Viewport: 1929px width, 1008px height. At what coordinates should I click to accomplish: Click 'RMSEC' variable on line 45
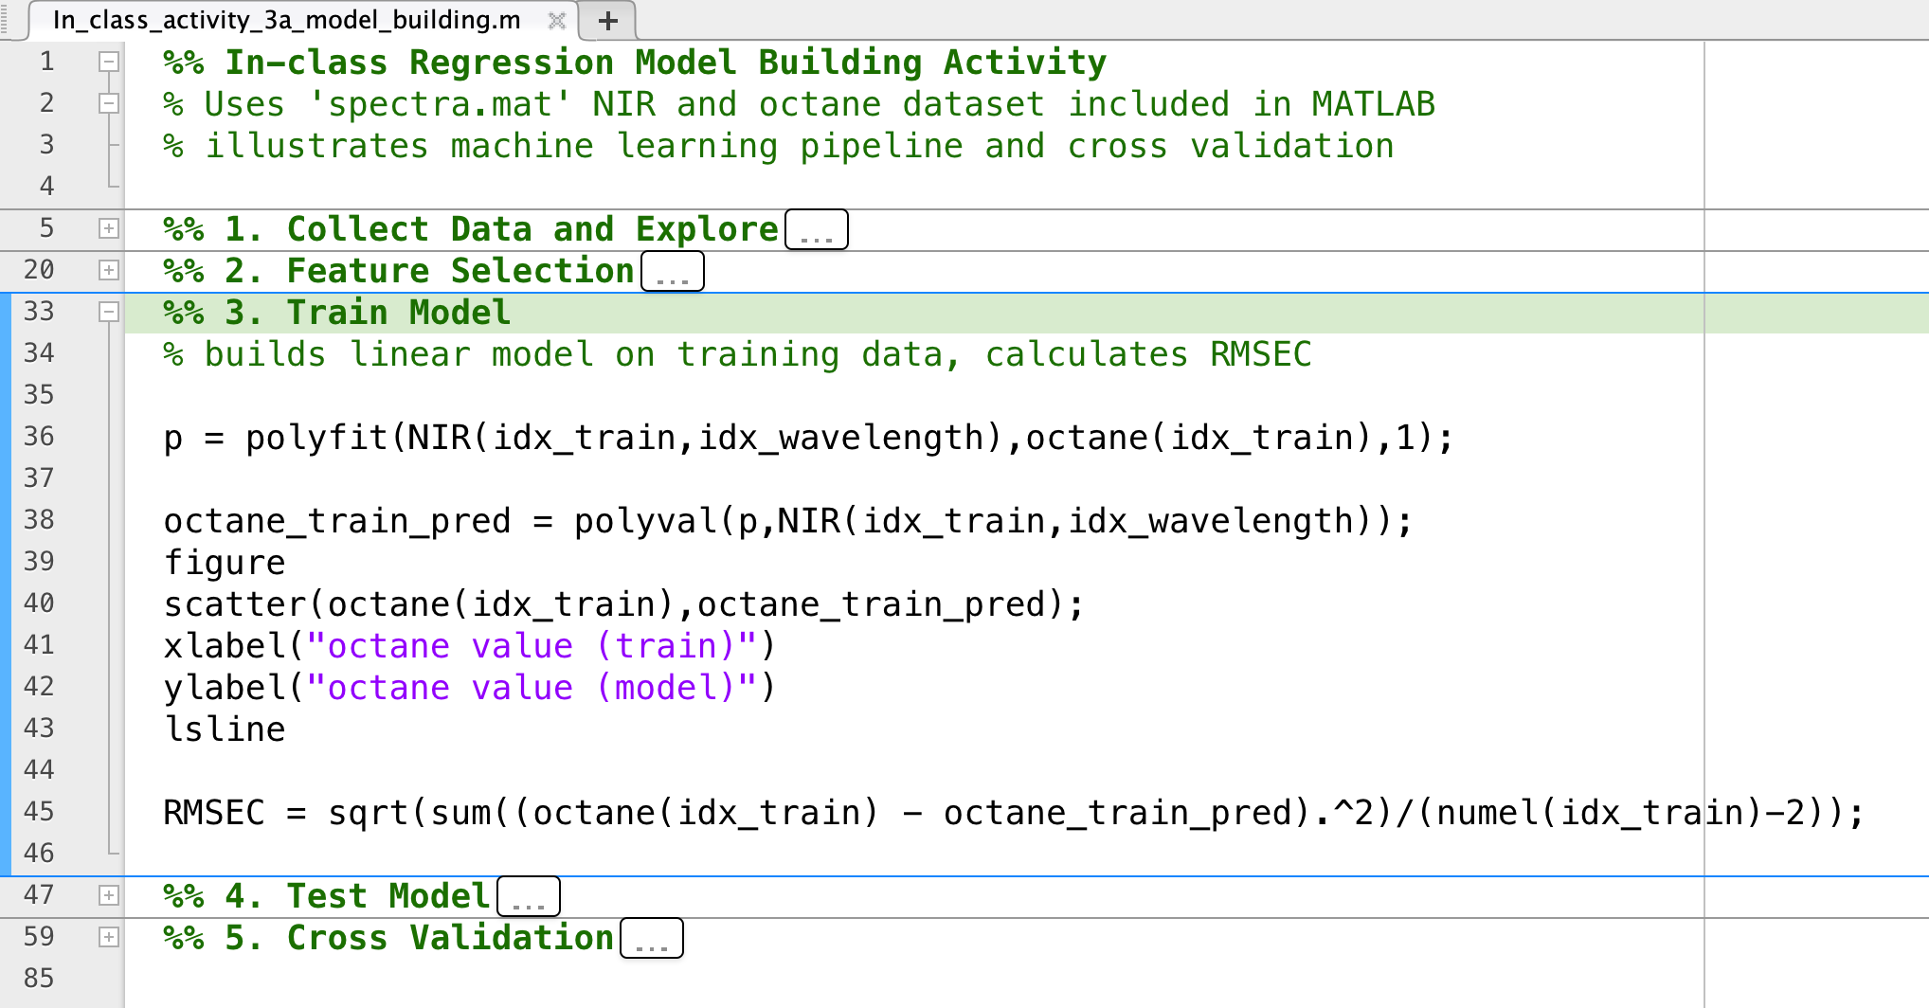pos(214,813)
